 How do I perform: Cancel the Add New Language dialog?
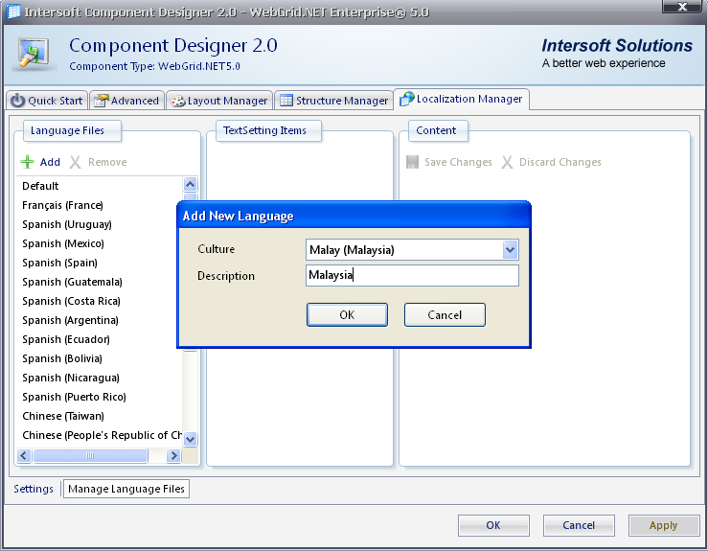tap(445, 315)
